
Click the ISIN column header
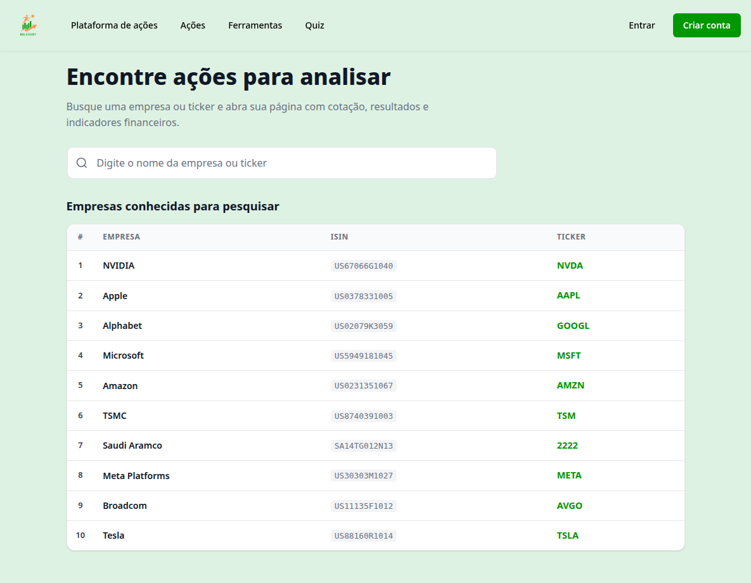pyautogui.click(x=339, y=236)
